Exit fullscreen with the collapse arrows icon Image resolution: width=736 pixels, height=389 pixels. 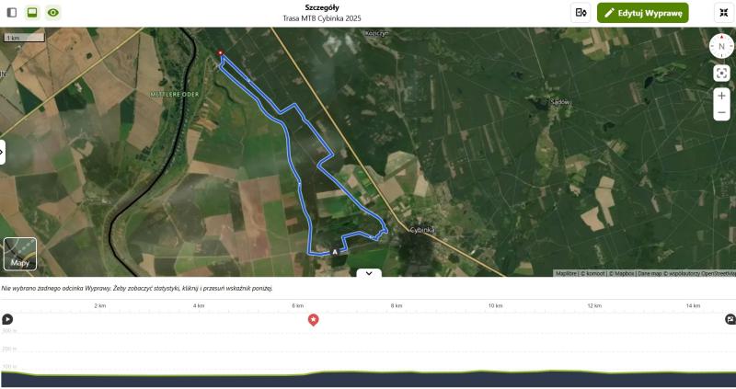pos(724,13)
